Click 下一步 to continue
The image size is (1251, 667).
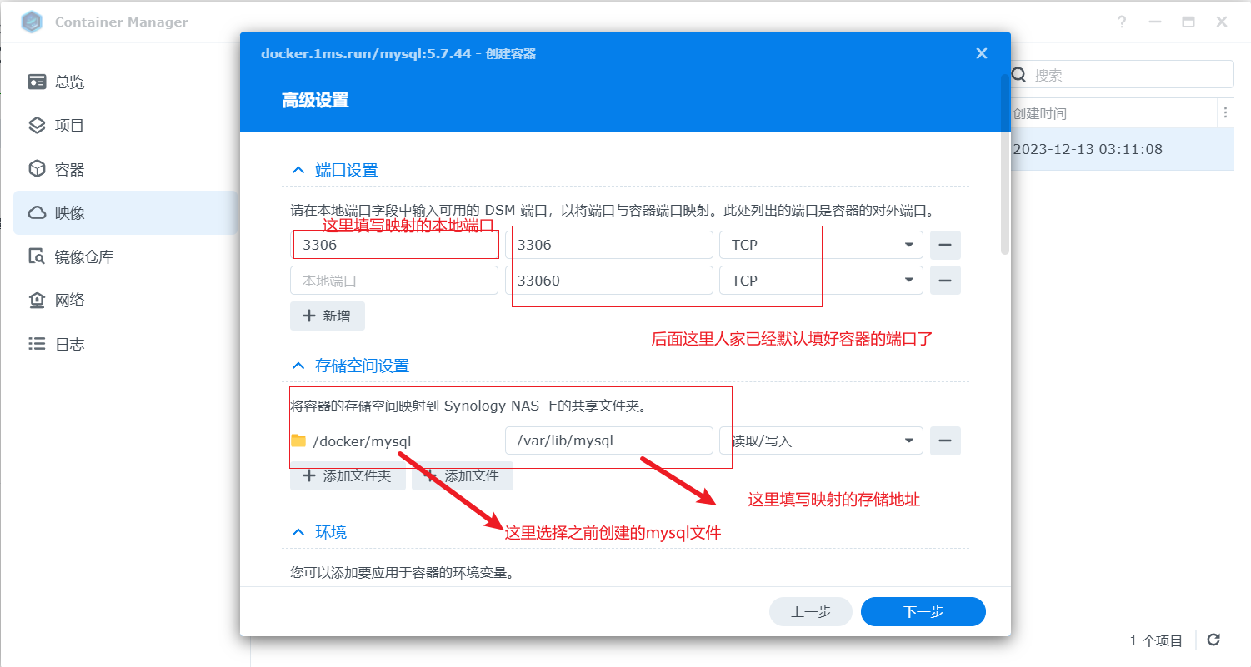pos(923,611)
